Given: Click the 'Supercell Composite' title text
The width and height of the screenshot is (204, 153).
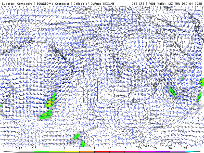Looking at the screenshot, I should pos(17,4).
